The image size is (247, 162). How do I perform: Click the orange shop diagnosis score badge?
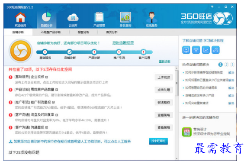[x=20, y=51]
